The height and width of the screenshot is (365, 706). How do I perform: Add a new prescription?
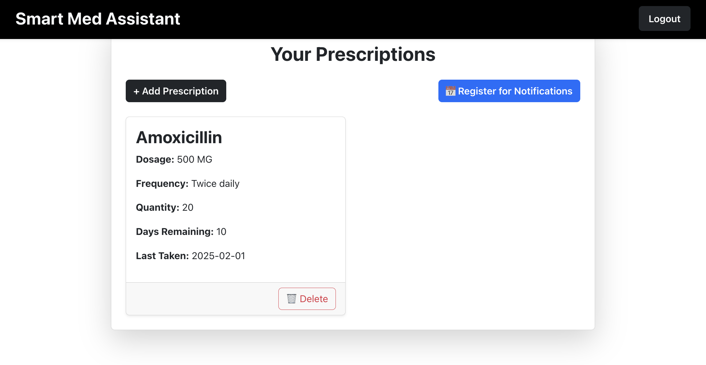[176, 91]
